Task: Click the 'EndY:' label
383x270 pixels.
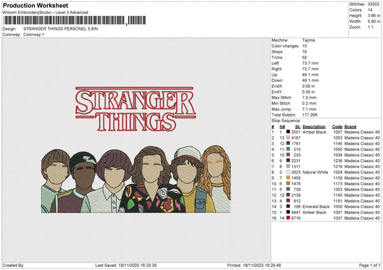Action: [277, 92]
